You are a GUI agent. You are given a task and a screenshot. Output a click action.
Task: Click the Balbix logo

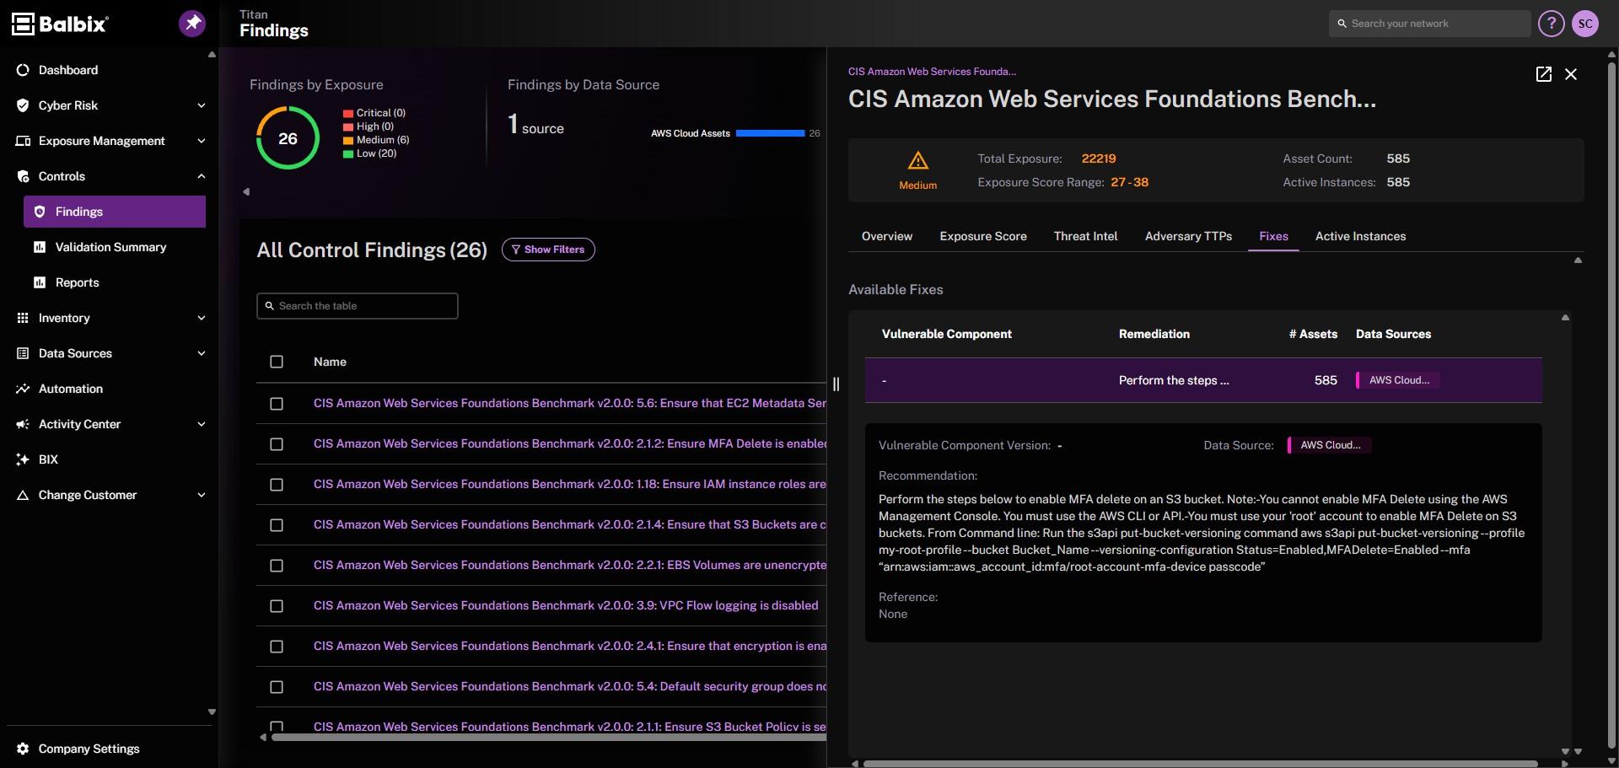[60, 24]
